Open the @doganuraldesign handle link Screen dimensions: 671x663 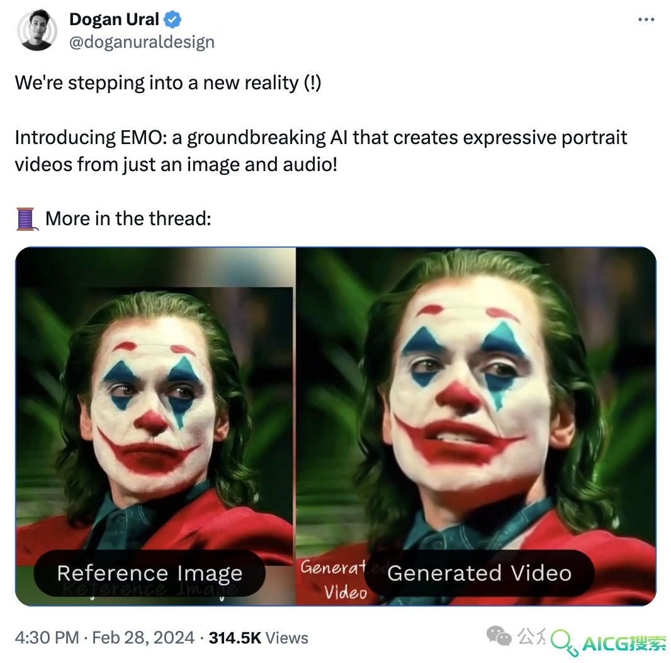point(142,42)
